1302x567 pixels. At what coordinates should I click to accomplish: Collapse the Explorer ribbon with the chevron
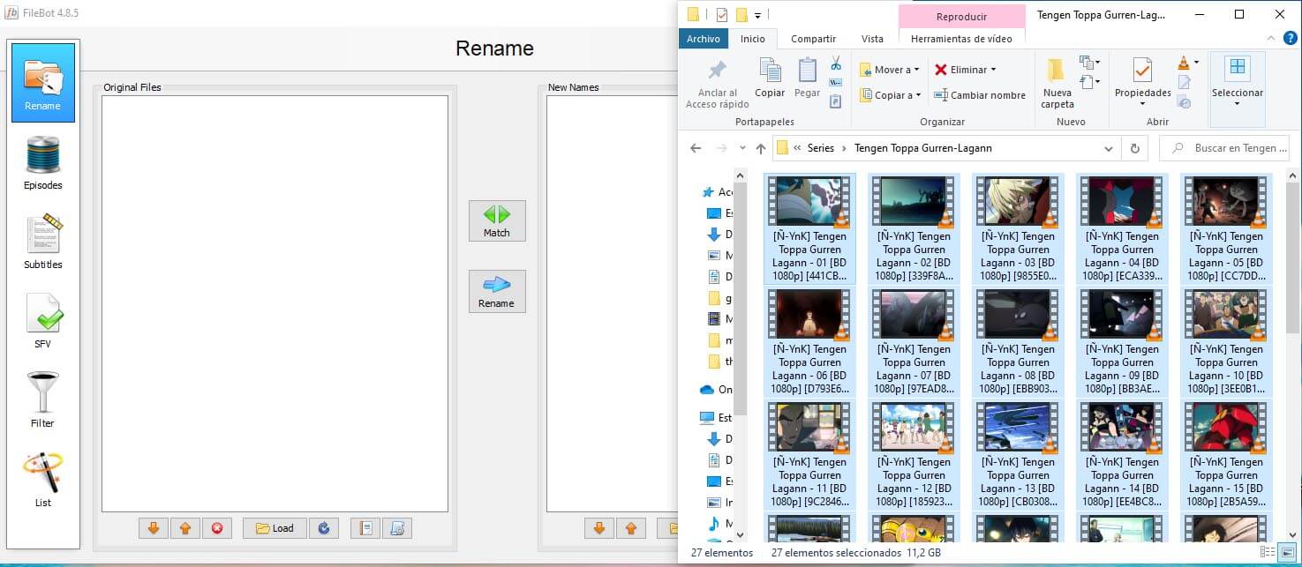[x=1269, y=39]
